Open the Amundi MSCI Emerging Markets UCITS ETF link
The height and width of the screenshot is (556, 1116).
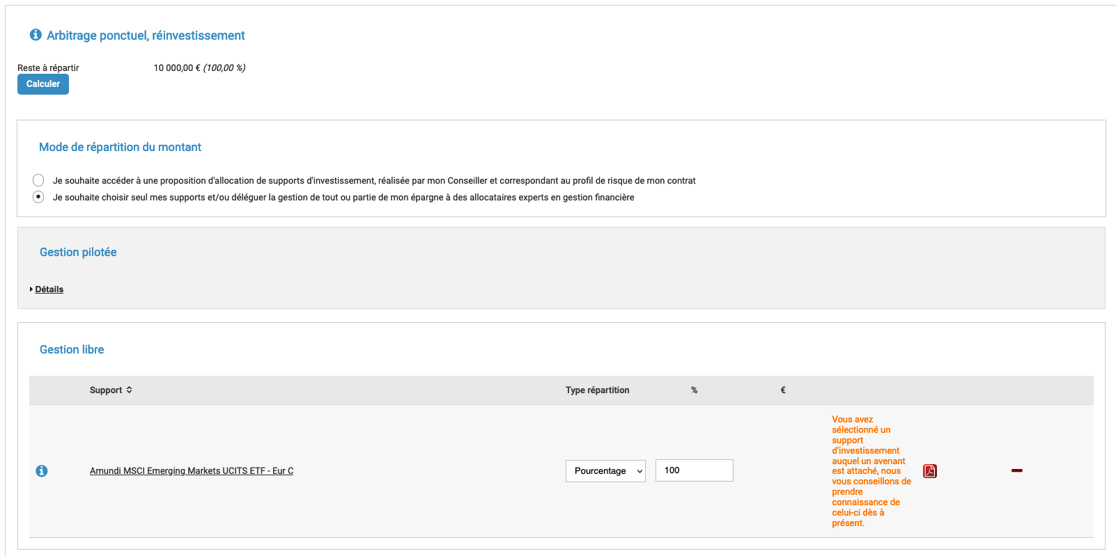(x=191, y=470)
